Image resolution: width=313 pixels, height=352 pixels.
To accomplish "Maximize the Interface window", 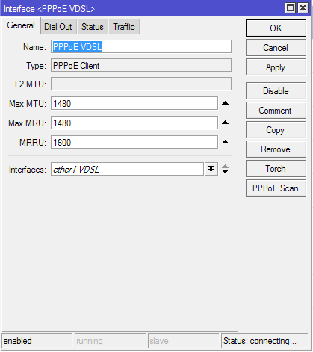I will (290, 8).
